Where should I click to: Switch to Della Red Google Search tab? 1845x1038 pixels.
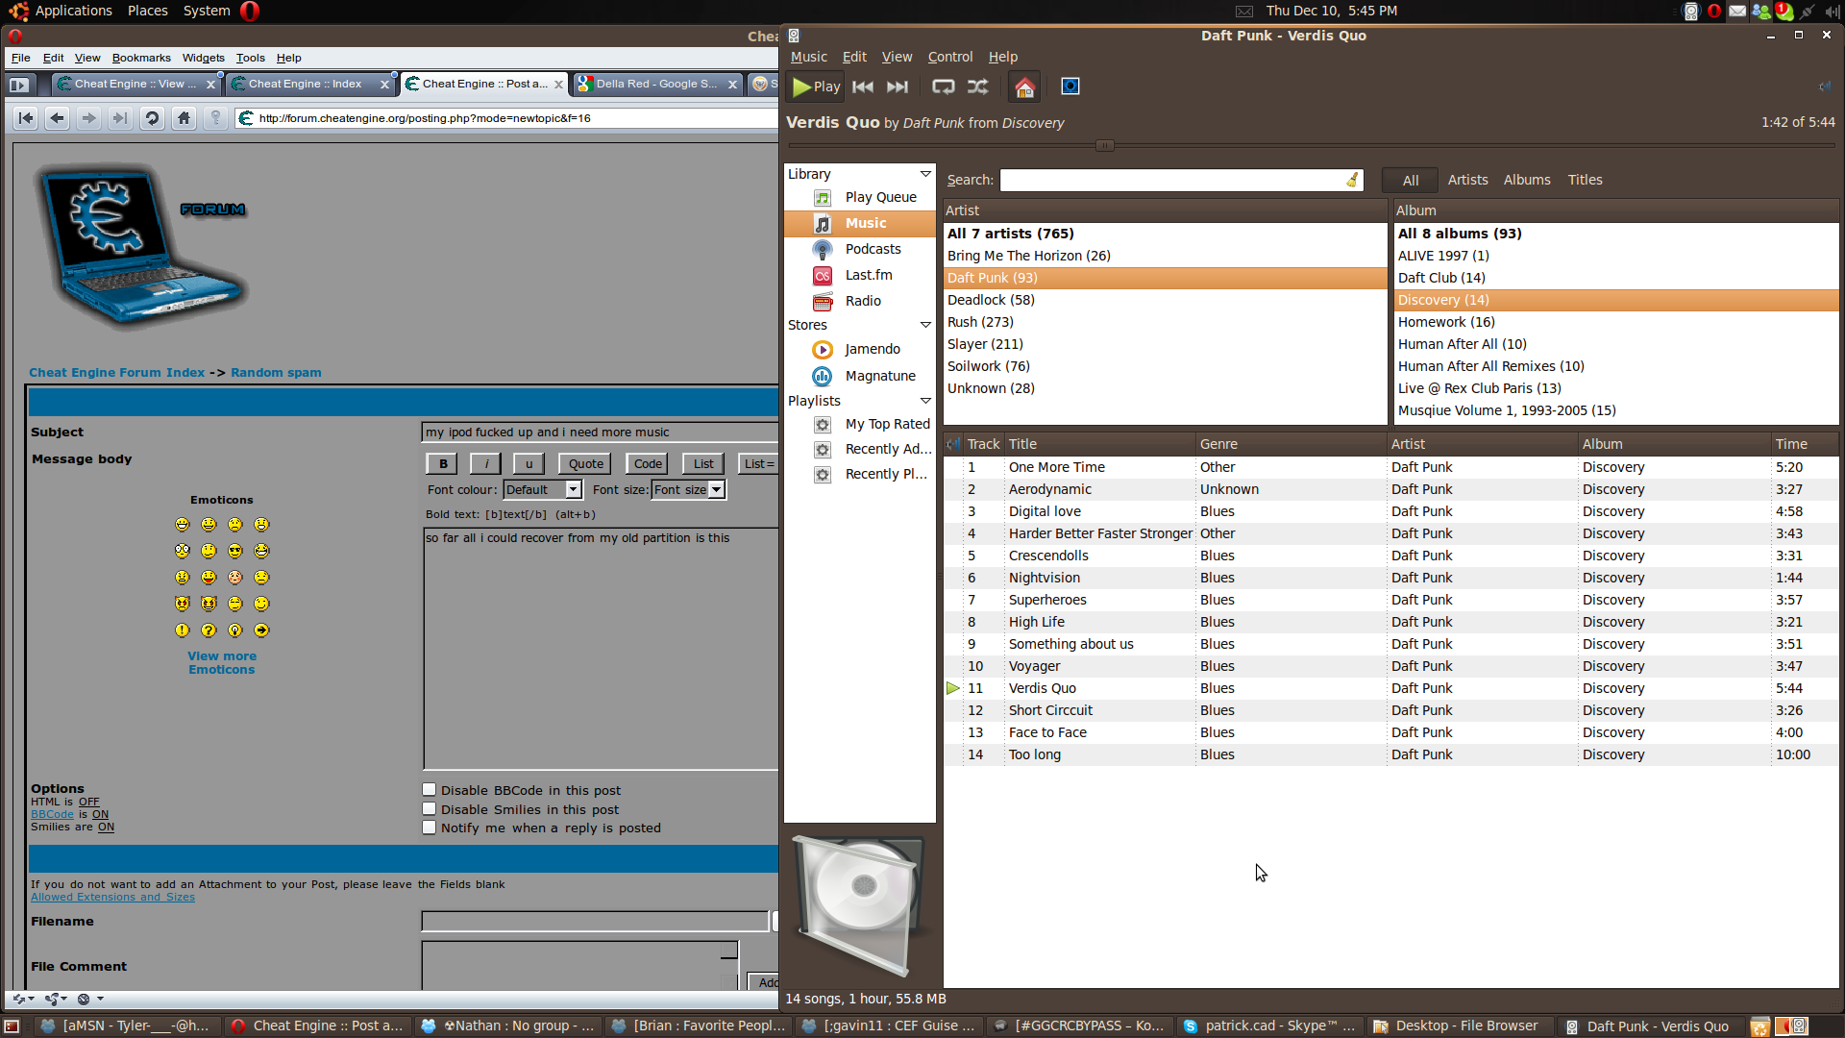tap(658, 84)
